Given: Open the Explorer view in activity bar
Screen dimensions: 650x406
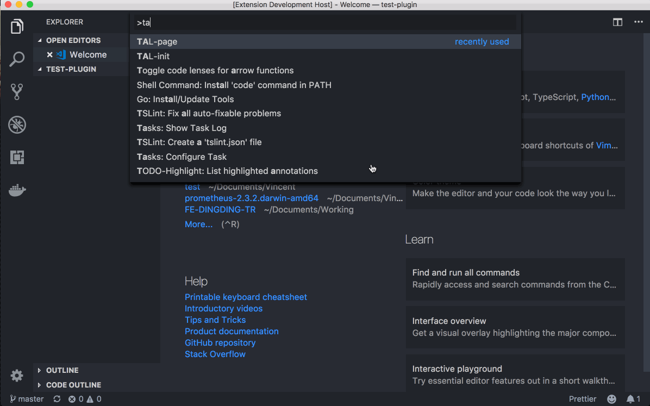Looking at the screenshot, I should (x=17, y=27).
